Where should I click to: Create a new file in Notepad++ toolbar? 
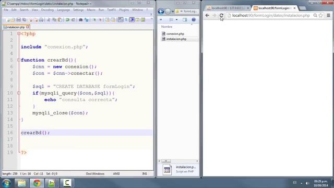tap(8, 20)
